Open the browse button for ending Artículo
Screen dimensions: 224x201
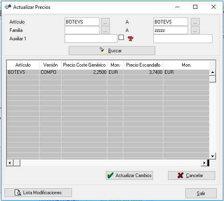195,22
